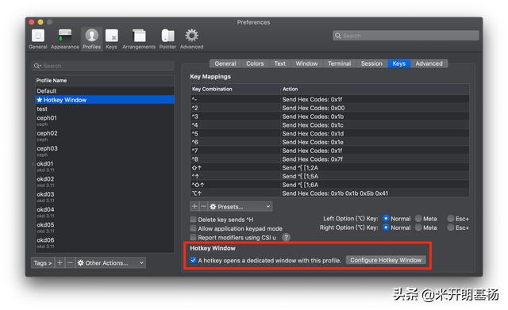The height and width of the screenshot is (310, 508).
Task: Set Right Option Key to Esc+
Action: (x=450, y=228)
